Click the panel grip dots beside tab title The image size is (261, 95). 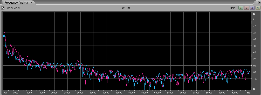(3, 3)
